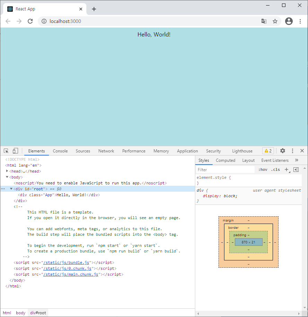
Task: Click the border region label
Action: (233, 228)
